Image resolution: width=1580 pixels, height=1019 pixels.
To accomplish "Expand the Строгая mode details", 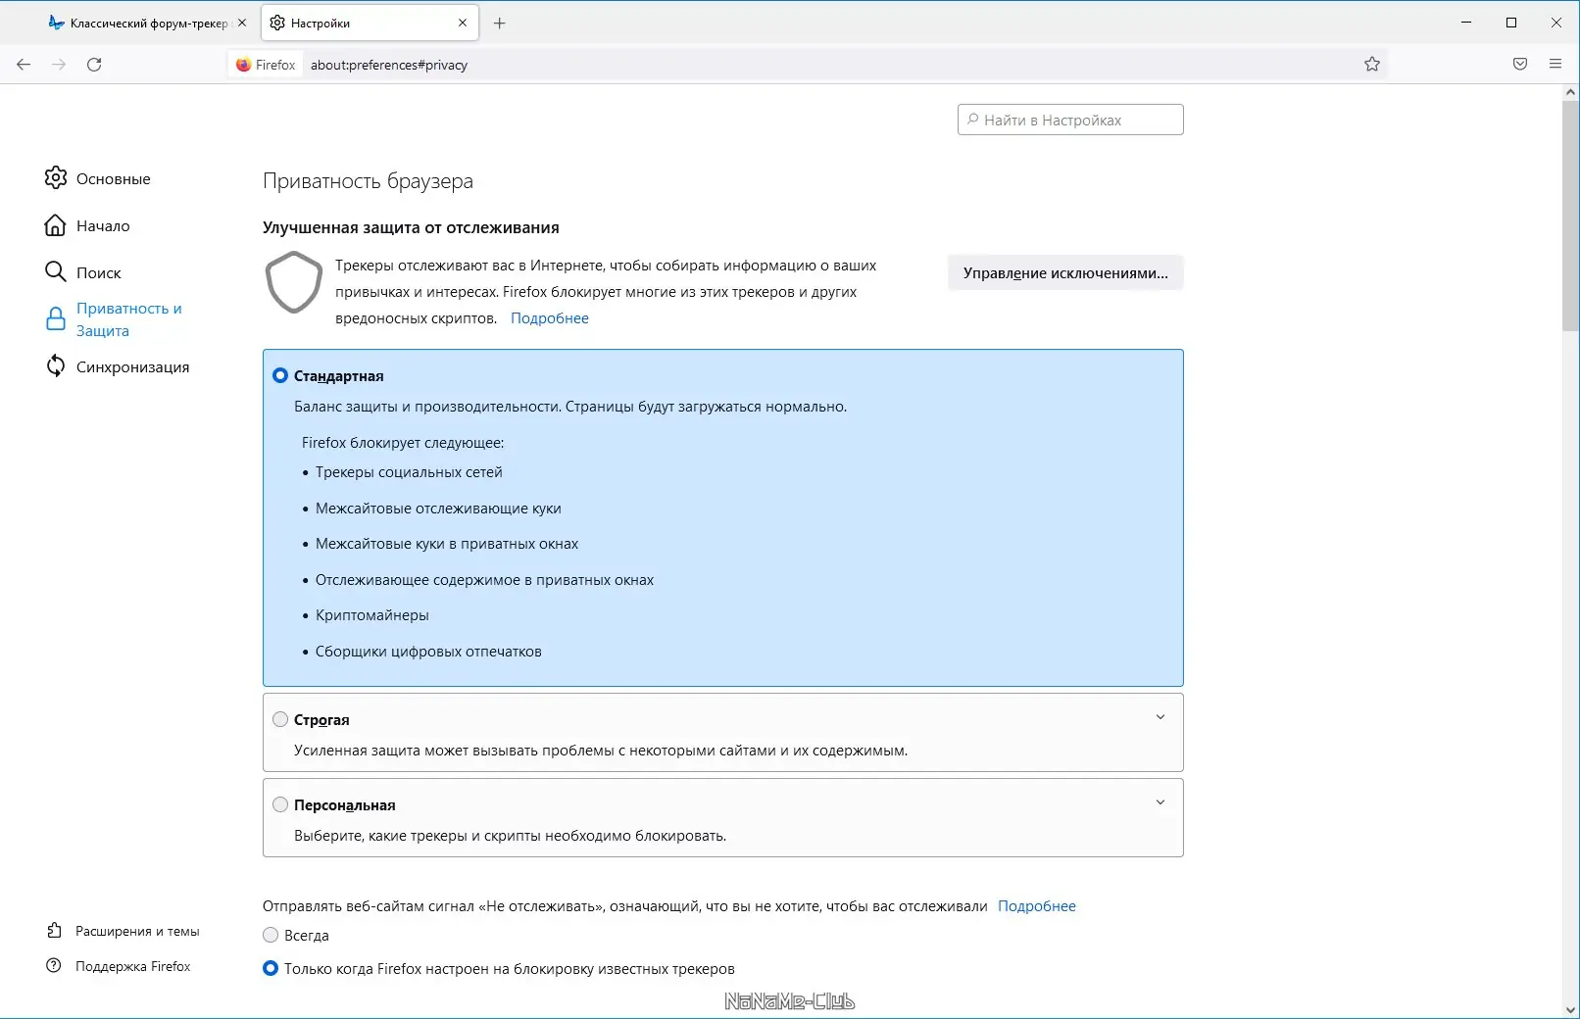I will coord(1160,716).
